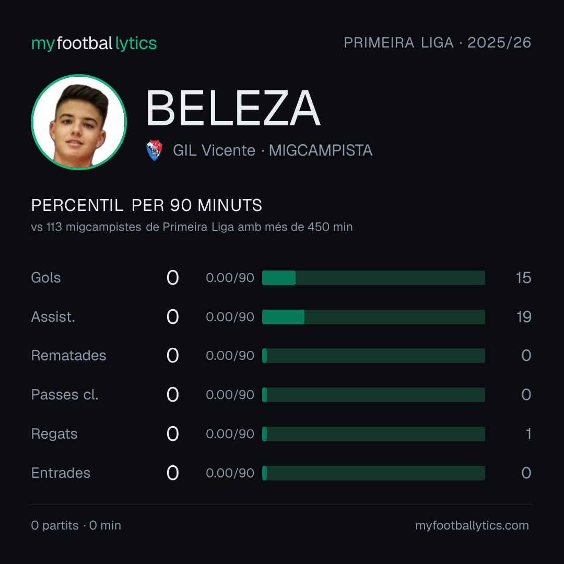Click the Assist. percentile bar
Screen dimensions: 564x564
373,317
